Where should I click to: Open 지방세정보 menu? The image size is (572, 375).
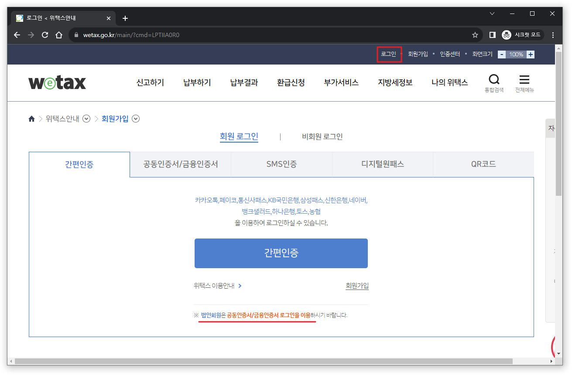(x=395, y=82)
